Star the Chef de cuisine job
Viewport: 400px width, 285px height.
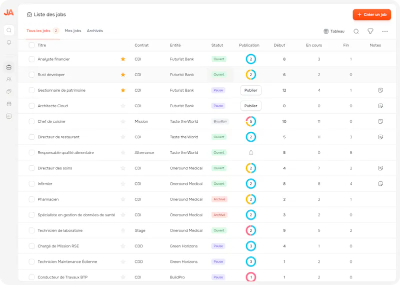tap(123, 121)
